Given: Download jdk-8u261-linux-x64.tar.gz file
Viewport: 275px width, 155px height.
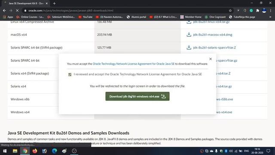Looking at the screenshot, I should tap(211, 22).
